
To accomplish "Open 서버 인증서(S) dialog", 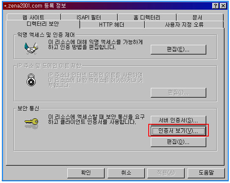I will pos(178,120).
